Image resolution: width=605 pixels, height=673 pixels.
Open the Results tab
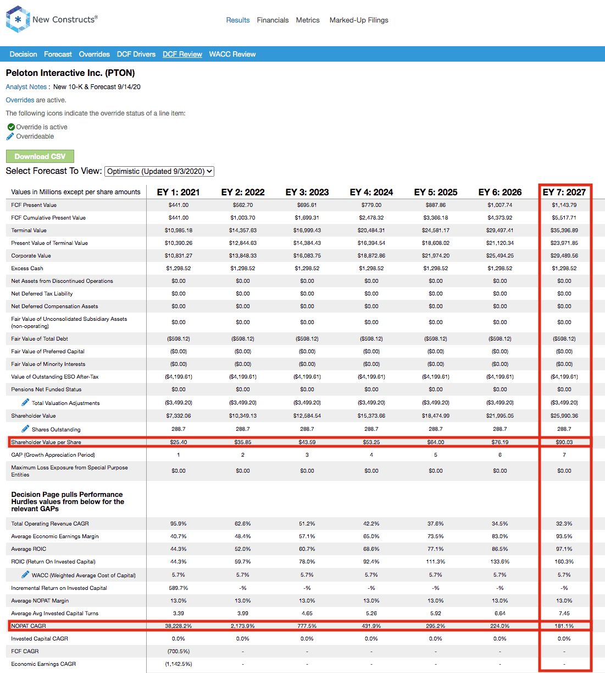tap(238, 20)
